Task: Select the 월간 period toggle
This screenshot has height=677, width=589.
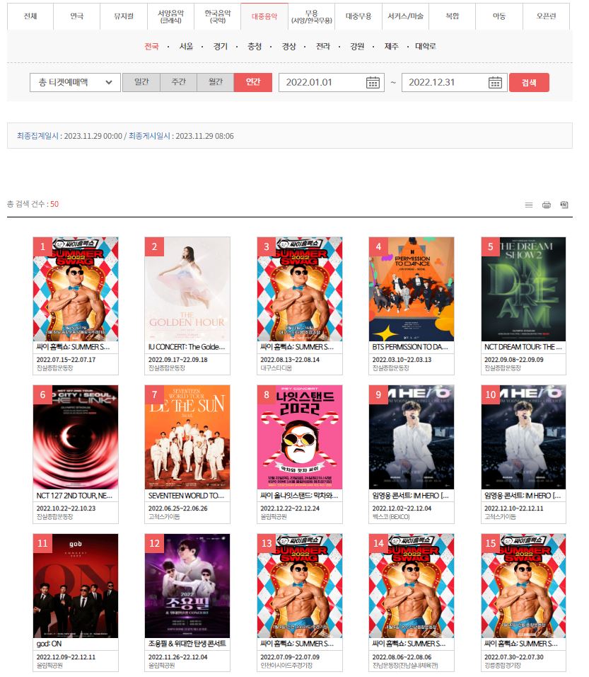Action: 215,82
